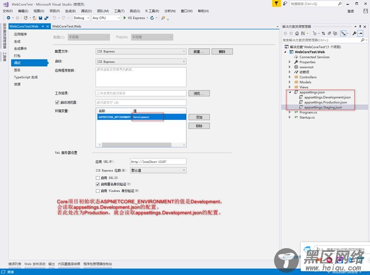The width and height of the screenshot is (370, 275).
Task: Select the 应用程序 properties tab
Action: coord(20,34)
